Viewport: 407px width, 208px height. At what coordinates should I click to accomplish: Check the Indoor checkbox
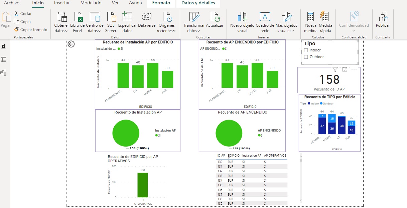[306, 50]
